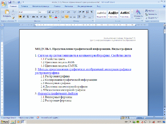The width and height of the screenshot is (166, 124).
Task: Click the Вставить paste clipboard icon
Action: click(x=7, y=12)
